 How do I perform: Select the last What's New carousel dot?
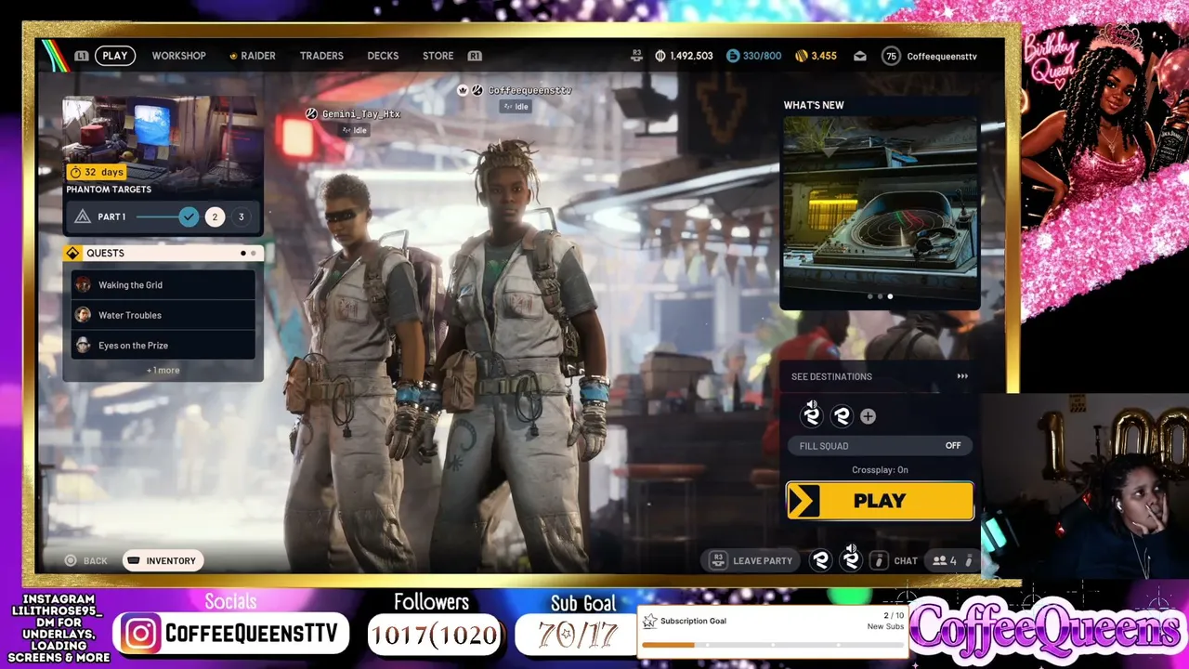[890, 296]
